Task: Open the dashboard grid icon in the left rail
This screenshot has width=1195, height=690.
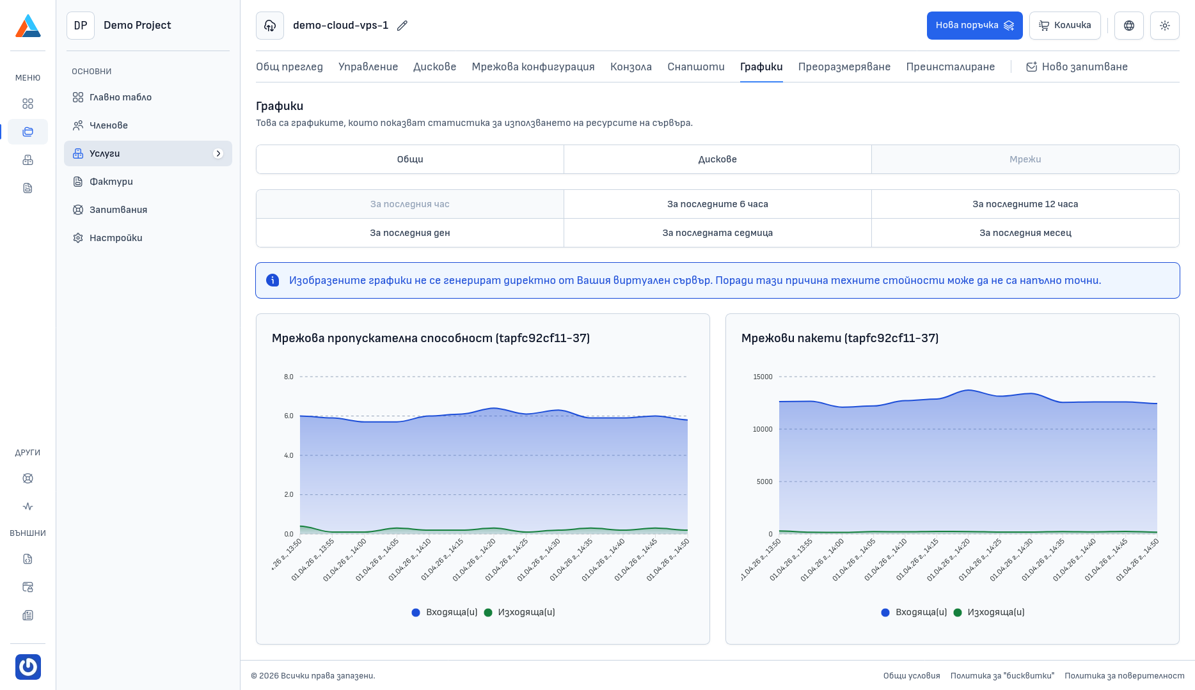Action: point(28,104)
